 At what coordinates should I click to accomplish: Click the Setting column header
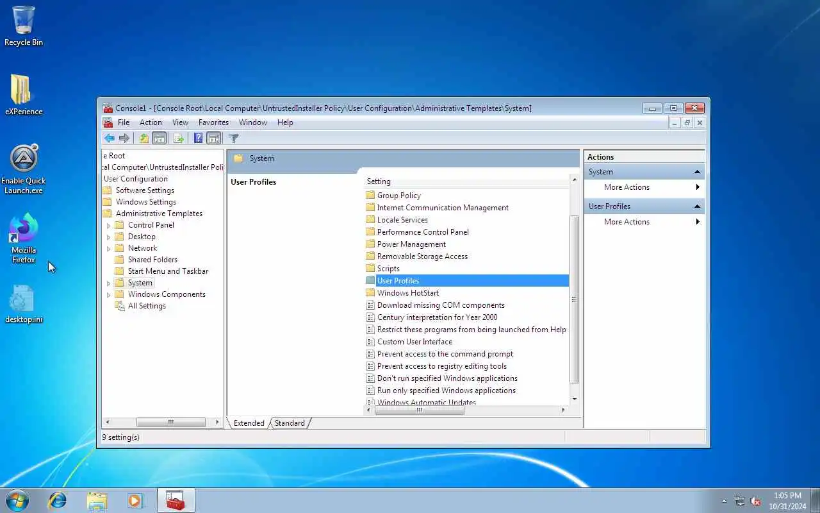(466, 181)
